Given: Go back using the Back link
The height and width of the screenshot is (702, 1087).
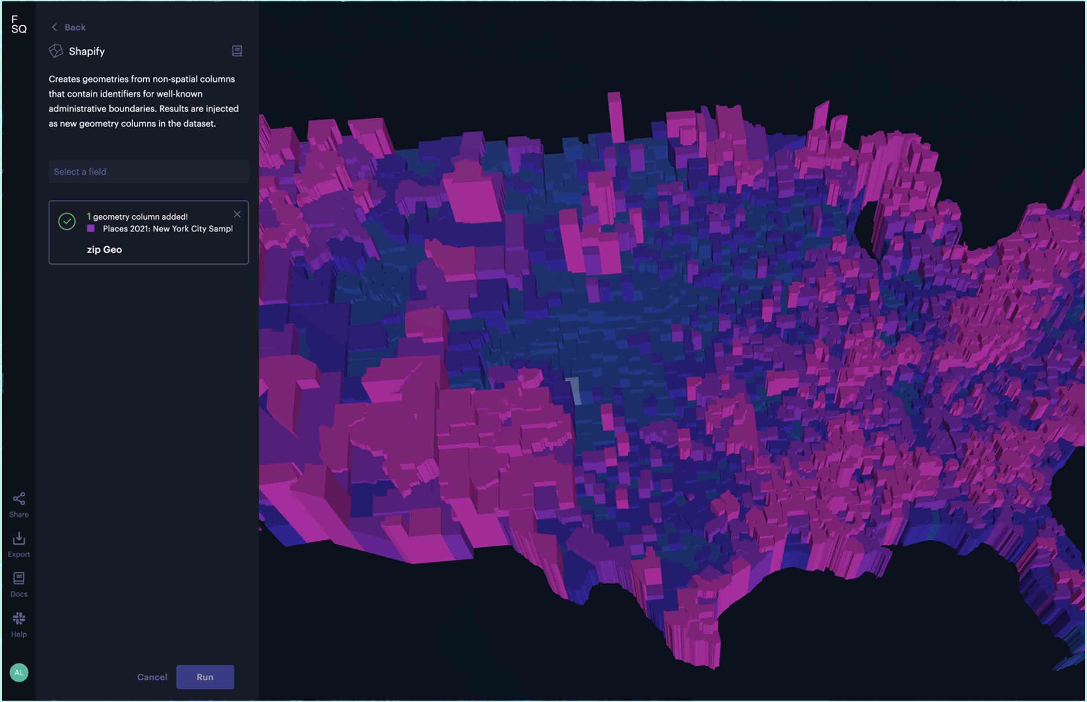Looking at the screenshot, I should click(68, 27).
